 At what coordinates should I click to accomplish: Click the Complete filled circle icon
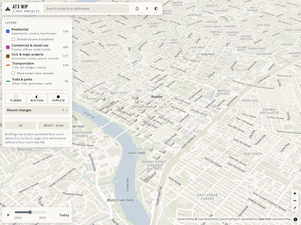pyautogui.click(x=58, y=97)
